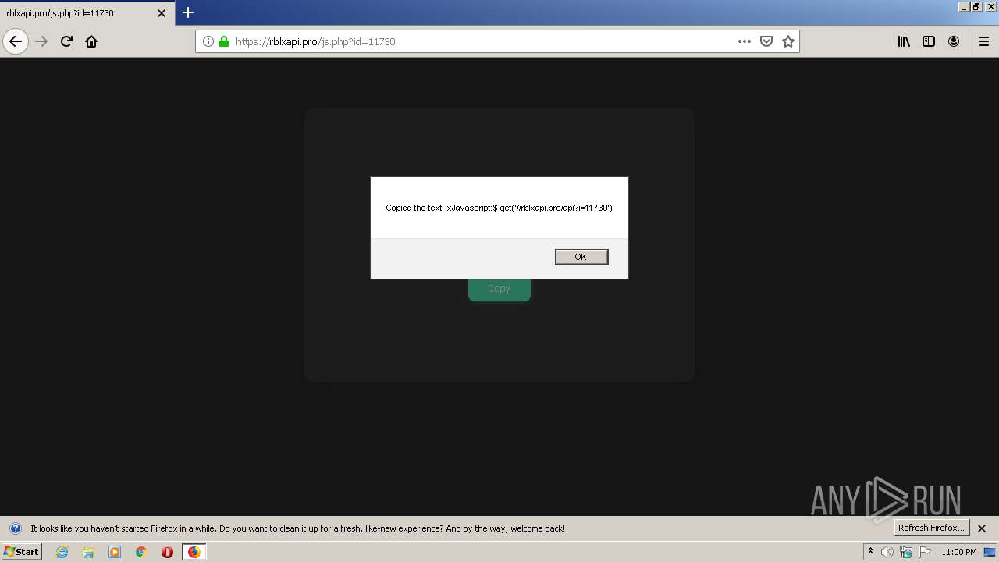Screen dimensions: 999x562
Task: Restore down the Firefox window
Action: 976,6
